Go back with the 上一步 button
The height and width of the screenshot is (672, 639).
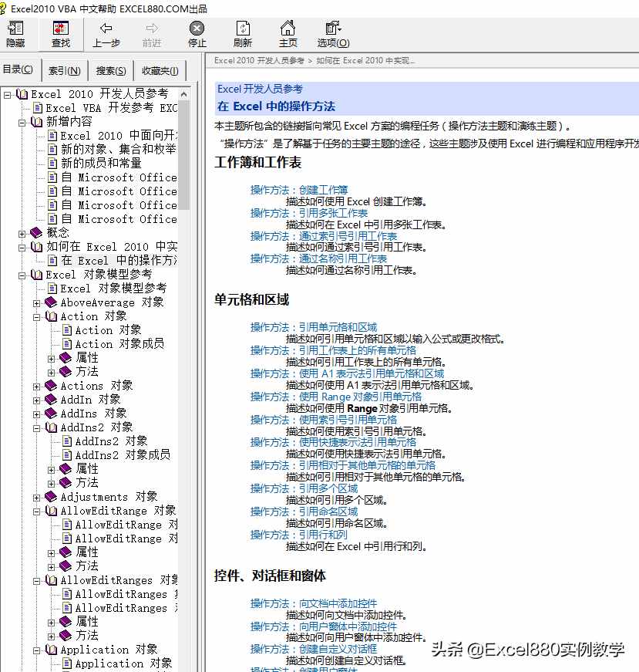(x=106, y=34)
